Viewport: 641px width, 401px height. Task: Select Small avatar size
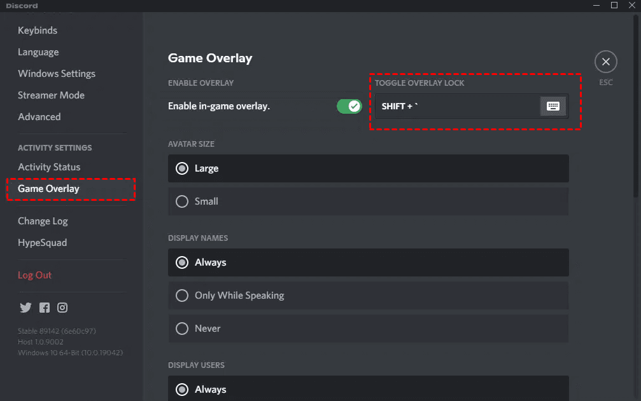[x=369, y=201]
